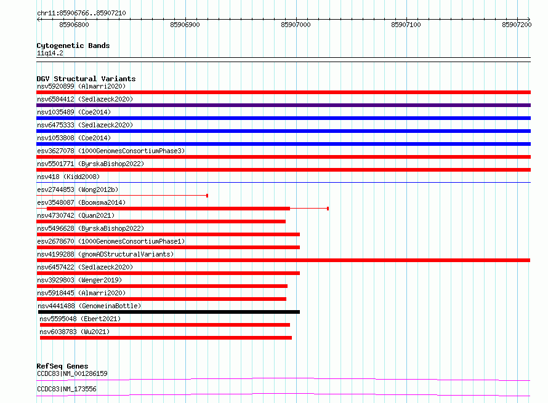The width and height of the screenshot is (548, 403).
Task: Select the nsv6584412 (Sedlazeck2020) purple variant bar
Action: [x=283, y=105]
